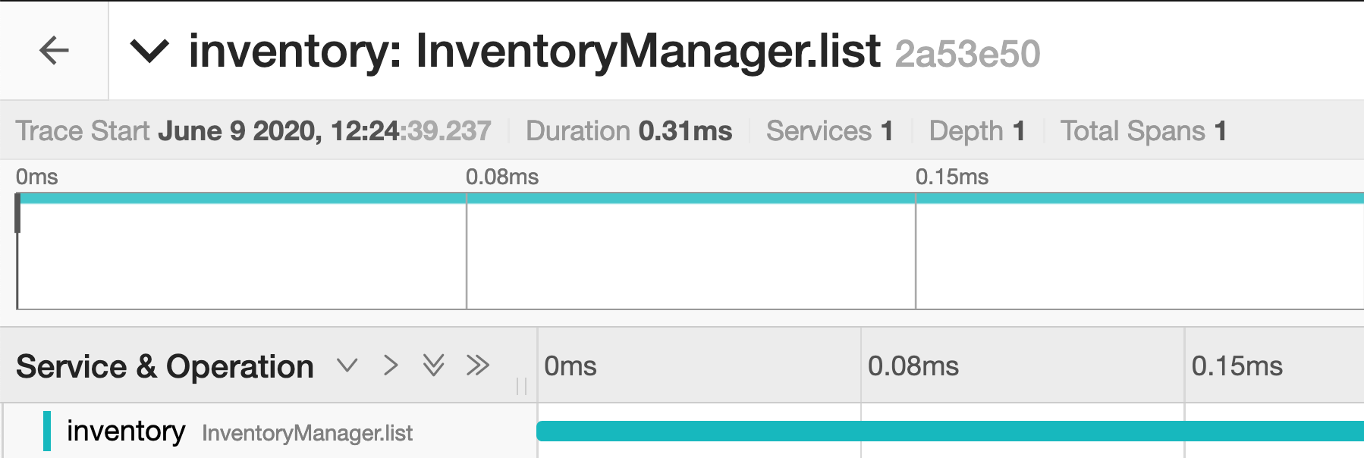Viewport: 1364px width, 458px height.
Task: Expand all spans with double down chevron
Action: point(434,365)
